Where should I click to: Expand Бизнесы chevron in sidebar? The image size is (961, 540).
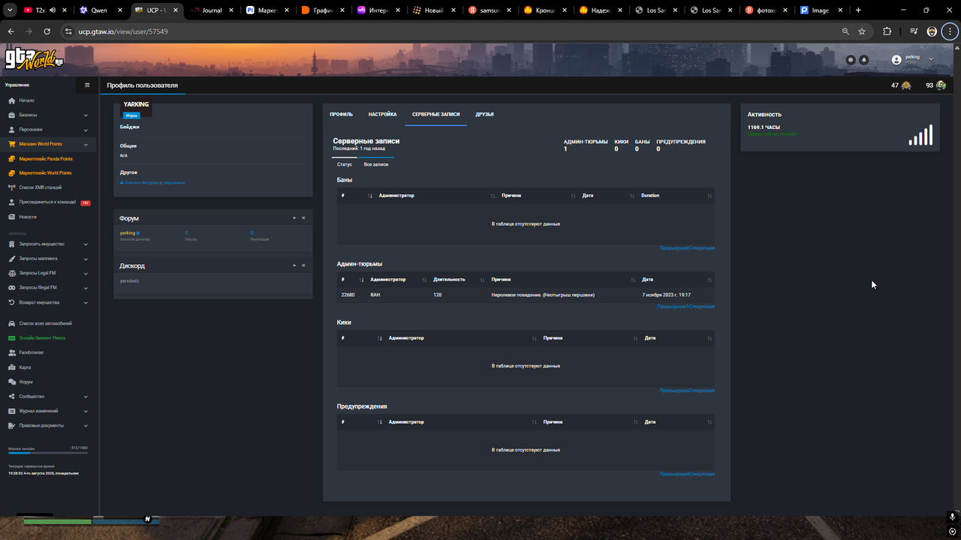click(86, 115)
